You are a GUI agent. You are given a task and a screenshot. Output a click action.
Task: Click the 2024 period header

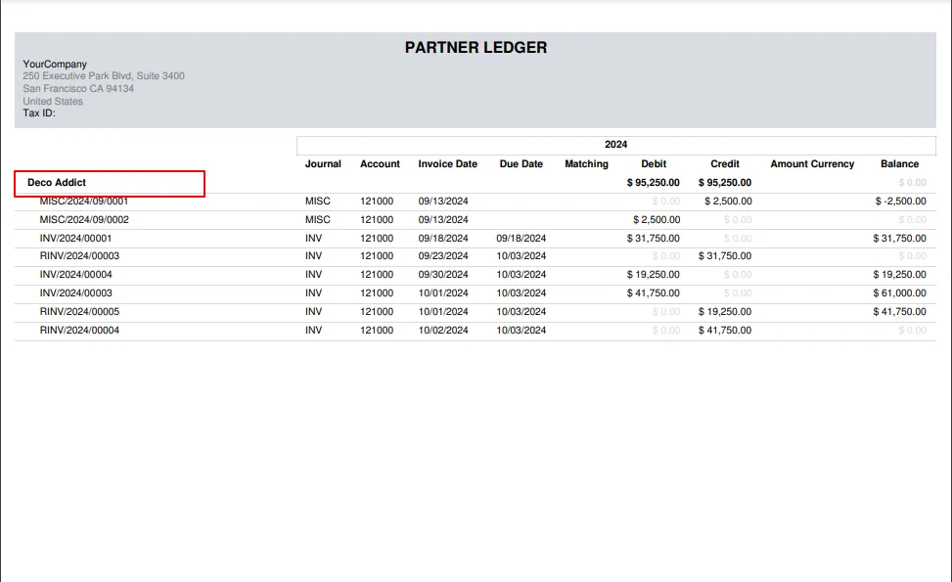coord(615,145)
